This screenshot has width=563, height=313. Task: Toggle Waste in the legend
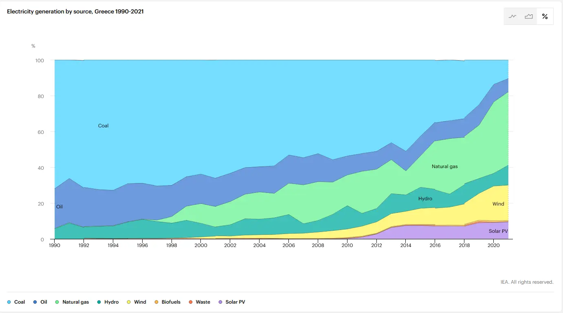(199, 302)
